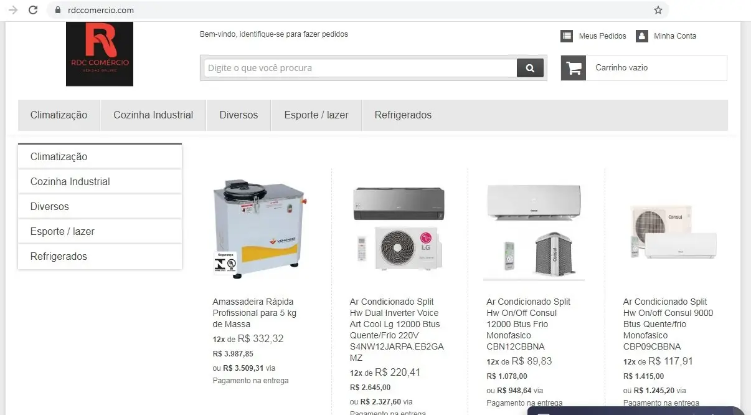Click the price 'R$ 1.415,00'
The image size is (751, 415).
click(x=644, y=376)
